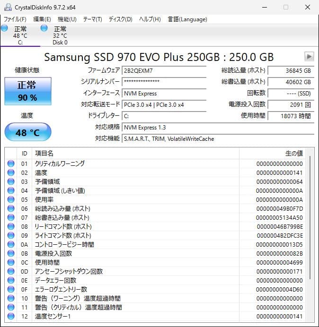
Task: Select the C: drive tab at 48 °C
Action: (x=20, y=35)
